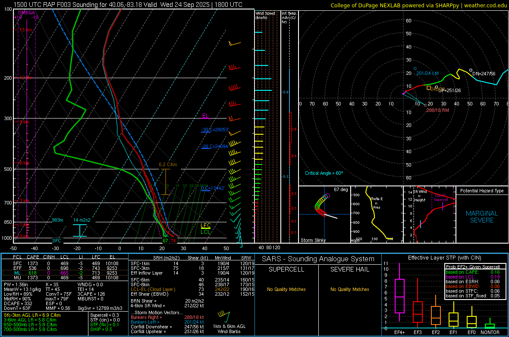Click the 6.2 C/km lapse rate label
509x337 pixels.
[168, 164]
